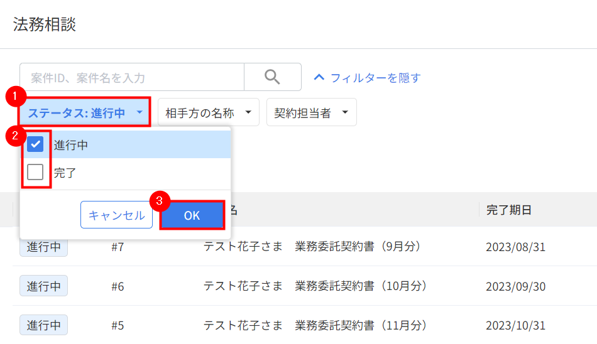Click the 進行中 status badge for #5
The height and width of the screenshot is (344, 597).
[44, 325]
